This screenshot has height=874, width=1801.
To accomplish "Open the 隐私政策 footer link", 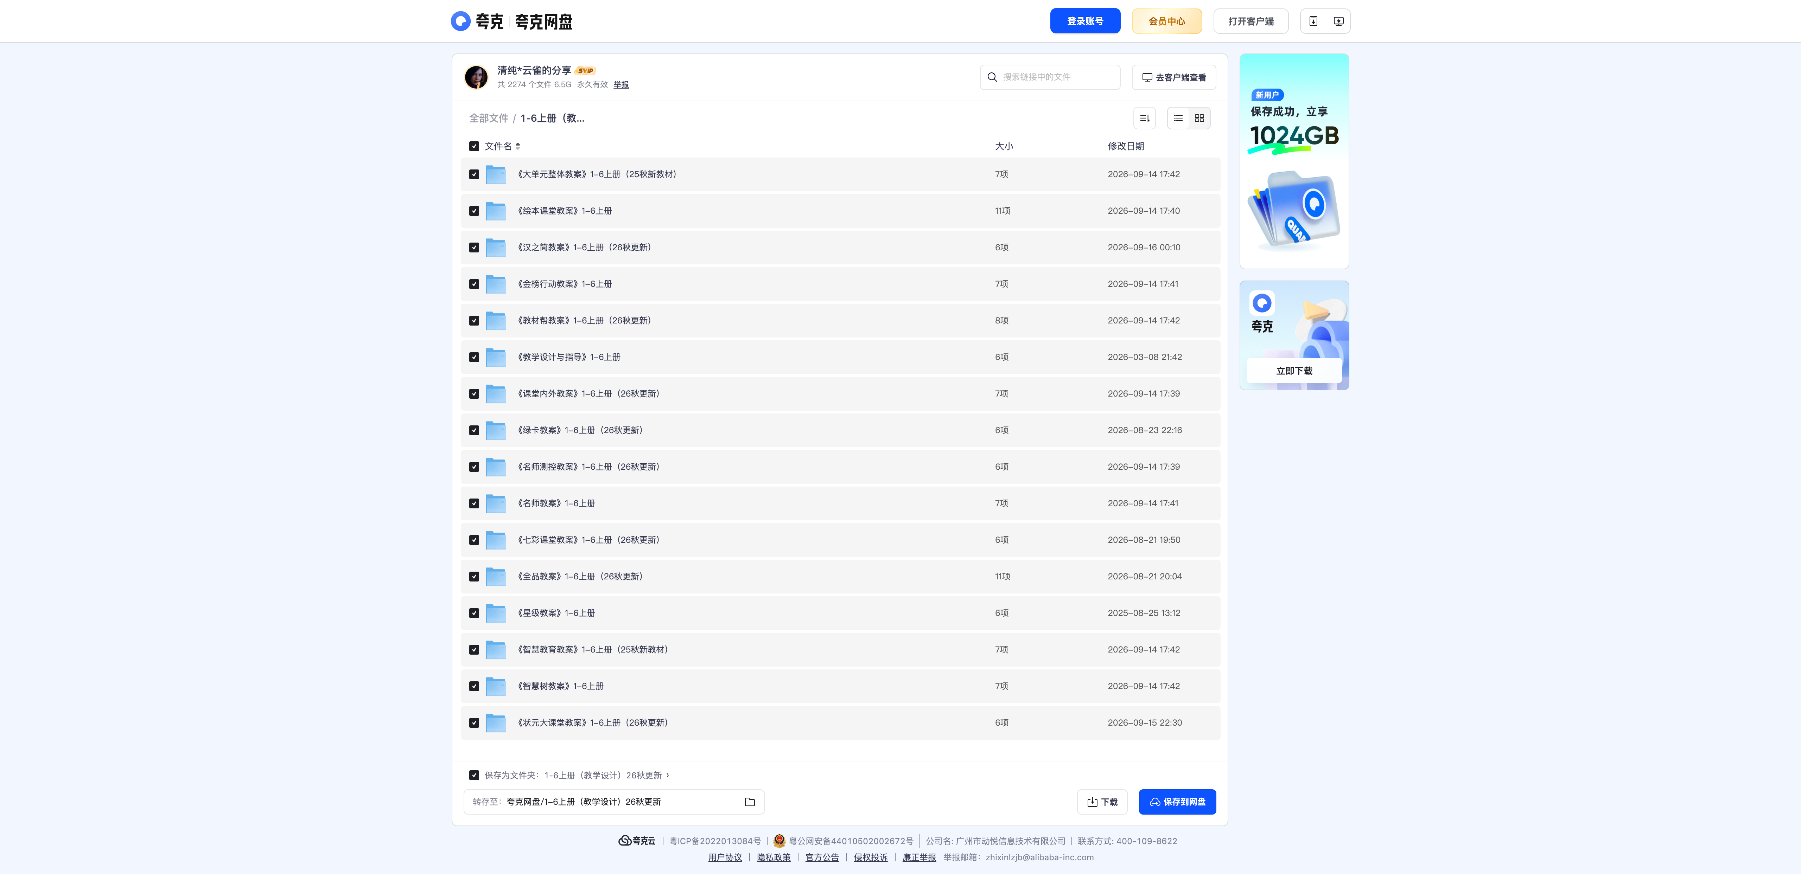I will pyautogui.click(x=773, y=858).
